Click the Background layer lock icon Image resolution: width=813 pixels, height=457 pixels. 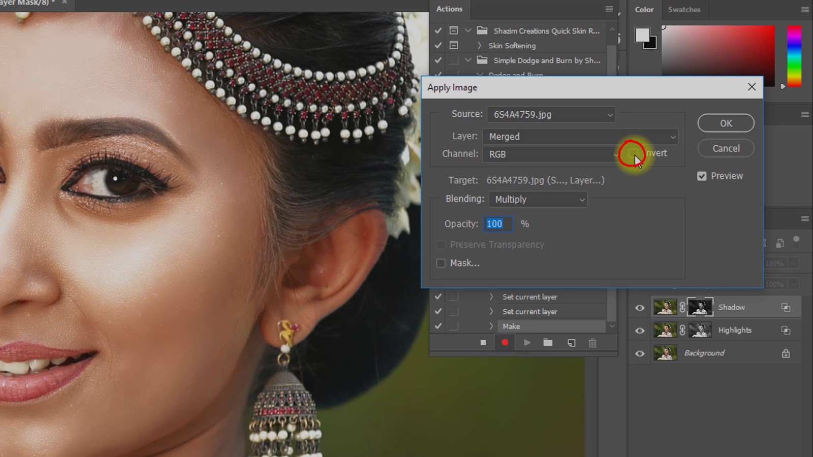[x=786, y=353]
